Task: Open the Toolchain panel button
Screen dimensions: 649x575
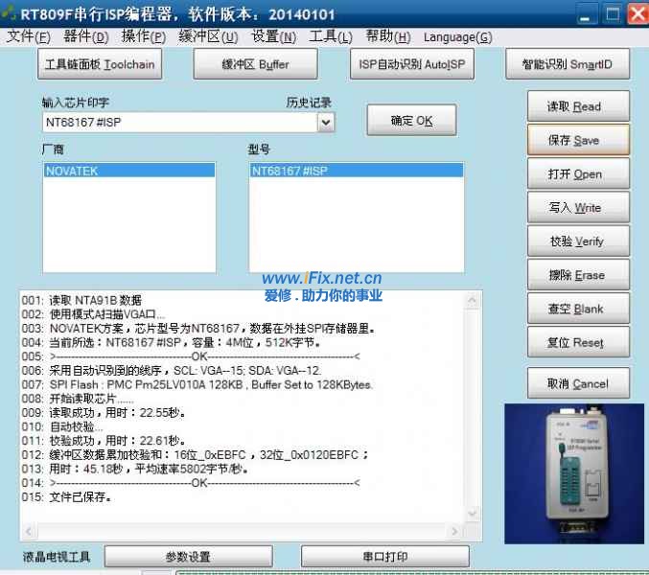Action: pyautogui.click(x=99, y=64)
